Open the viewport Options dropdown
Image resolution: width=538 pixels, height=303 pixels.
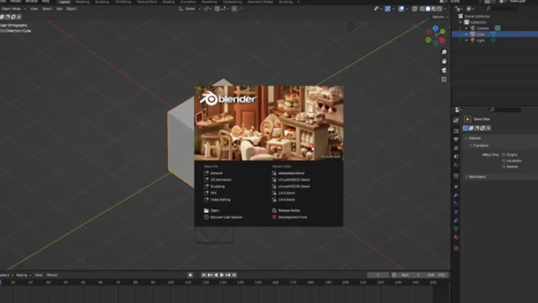(x=439, y=16)
